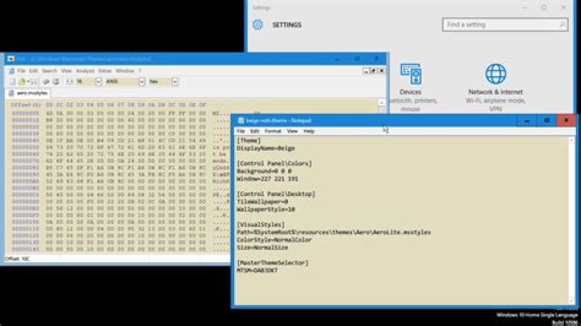Maximize the Notepad window
This screenshot has width=581, height=326.
(546, 121)
